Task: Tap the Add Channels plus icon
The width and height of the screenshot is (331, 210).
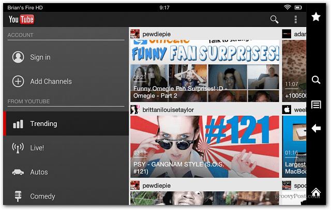Action: [18, 81]
